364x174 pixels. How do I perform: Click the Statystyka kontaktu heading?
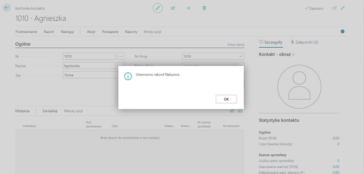point(279,120)
